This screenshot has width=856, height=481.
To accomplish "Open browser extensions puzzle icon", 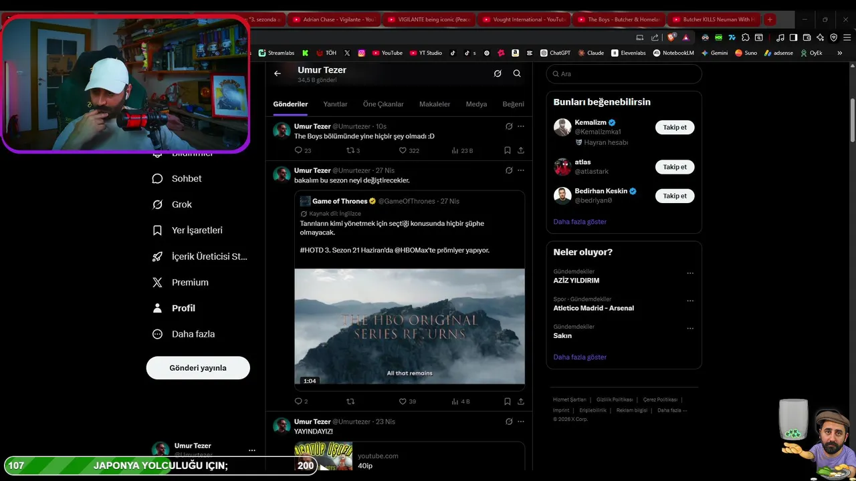I will (746, 37).
